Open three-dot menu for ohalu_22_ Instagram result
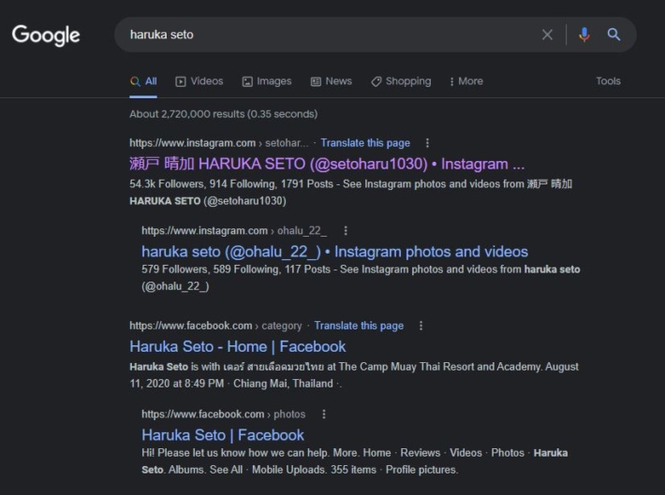The height and width of the screenshot is (495, 665). click(x=346, y=230)
